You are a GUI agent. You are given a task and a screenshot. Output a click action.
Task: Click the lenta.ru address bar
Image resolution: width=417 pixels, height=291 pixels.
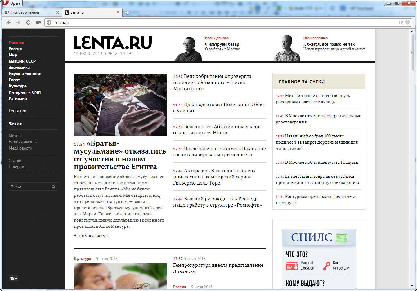[x=217, y=22]
